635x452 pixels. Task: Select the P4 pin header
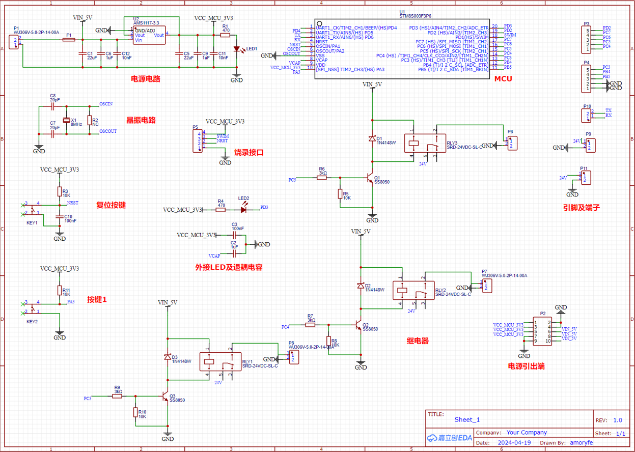587,79
